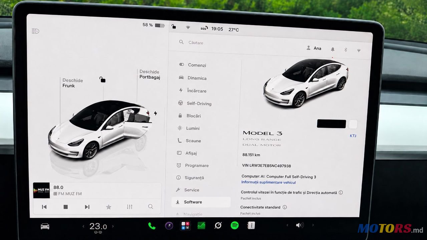Open the green energy chart app

[201, 226]
